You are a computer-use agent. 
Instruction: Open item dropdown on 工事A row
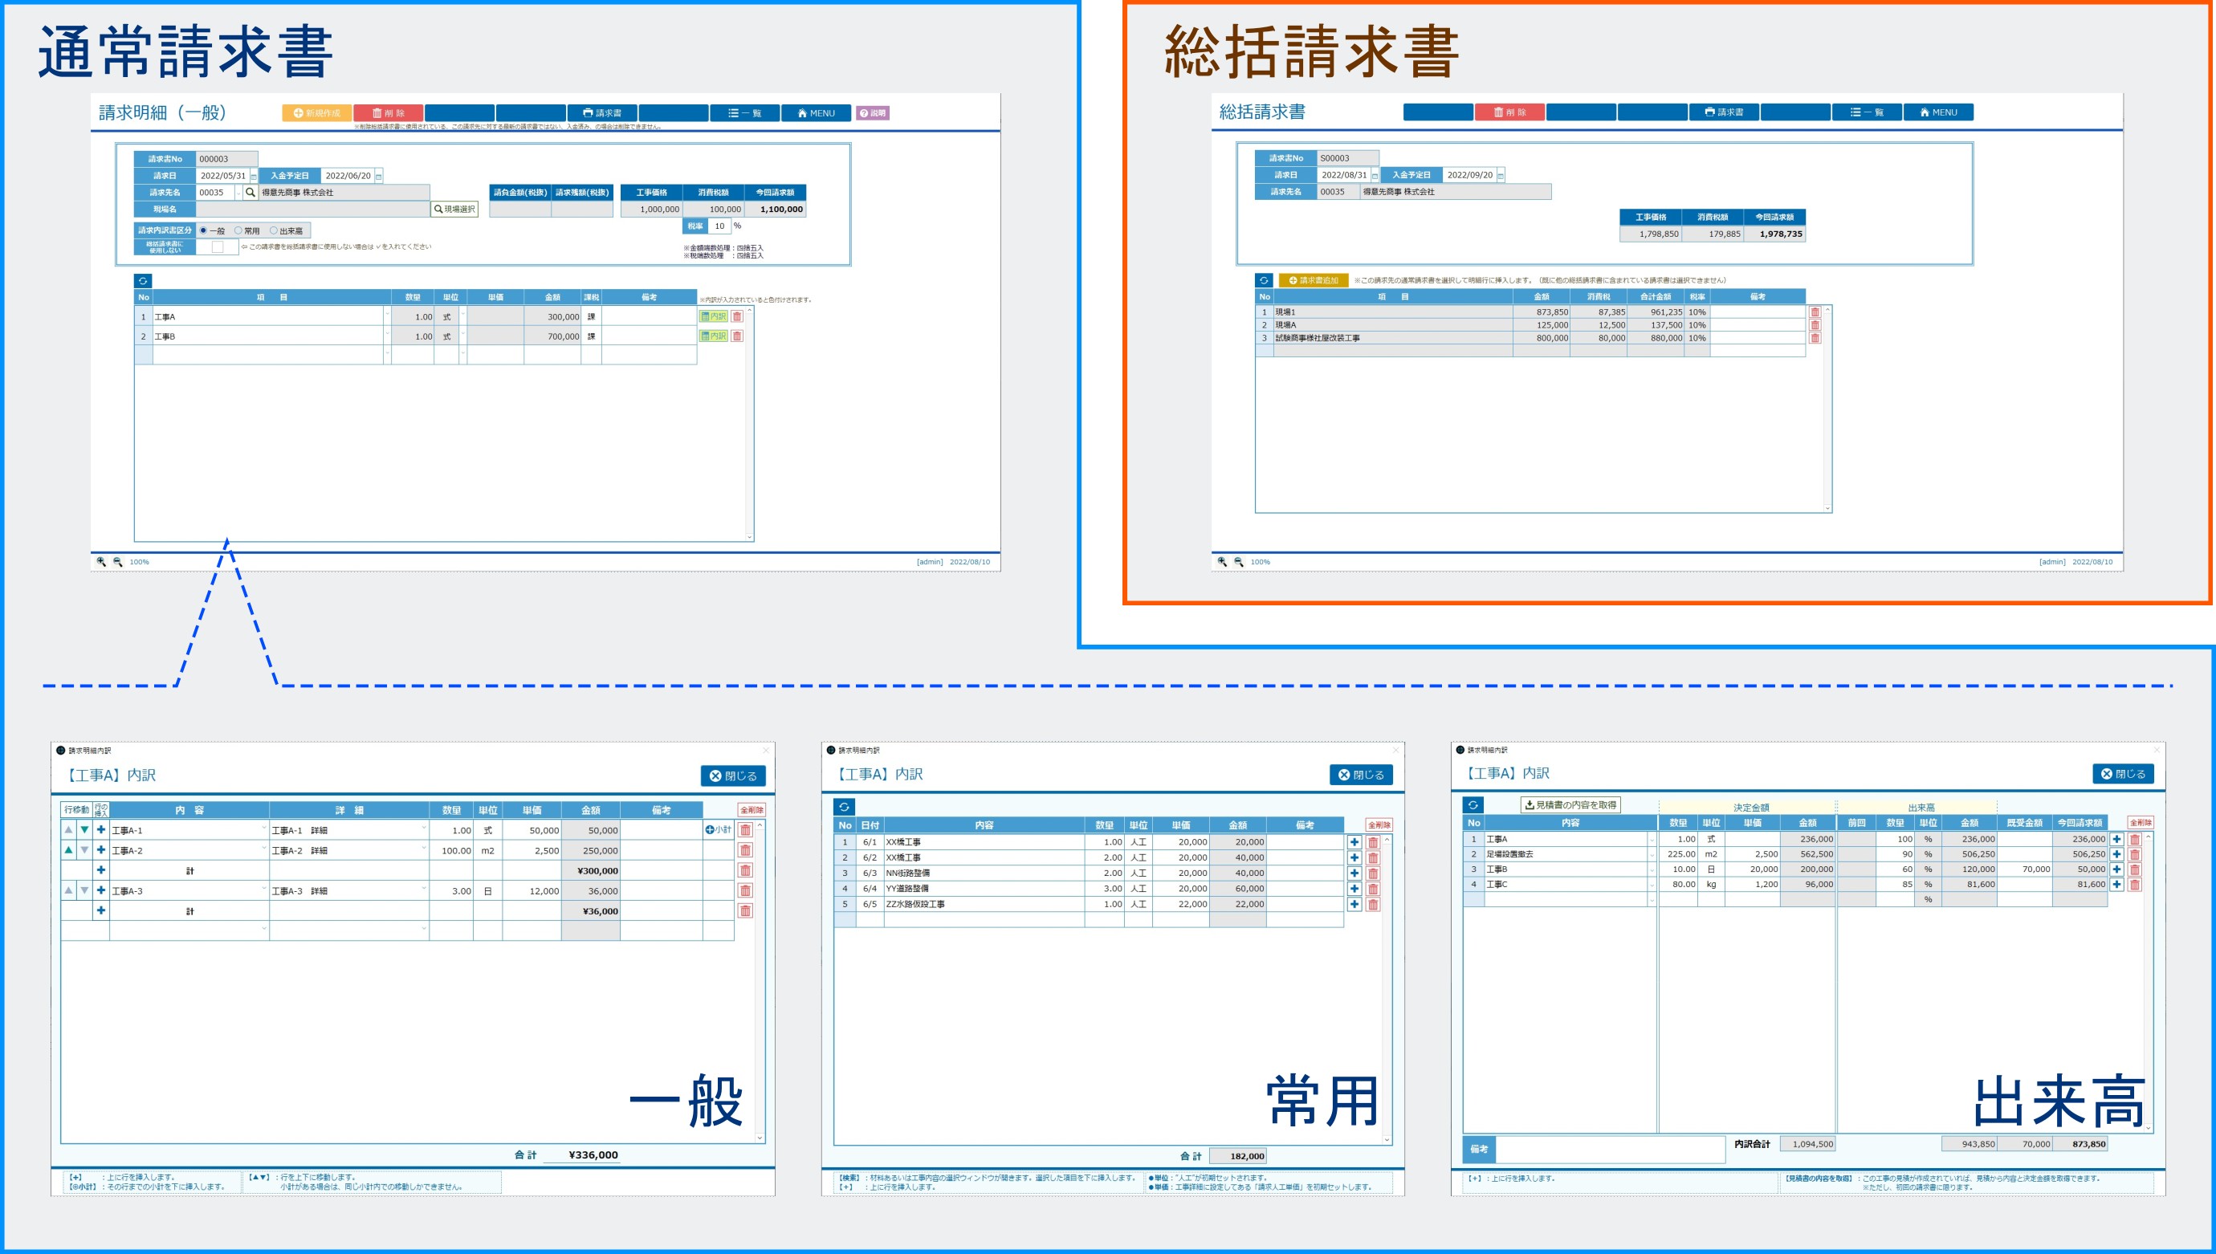(x=387, y=316)
